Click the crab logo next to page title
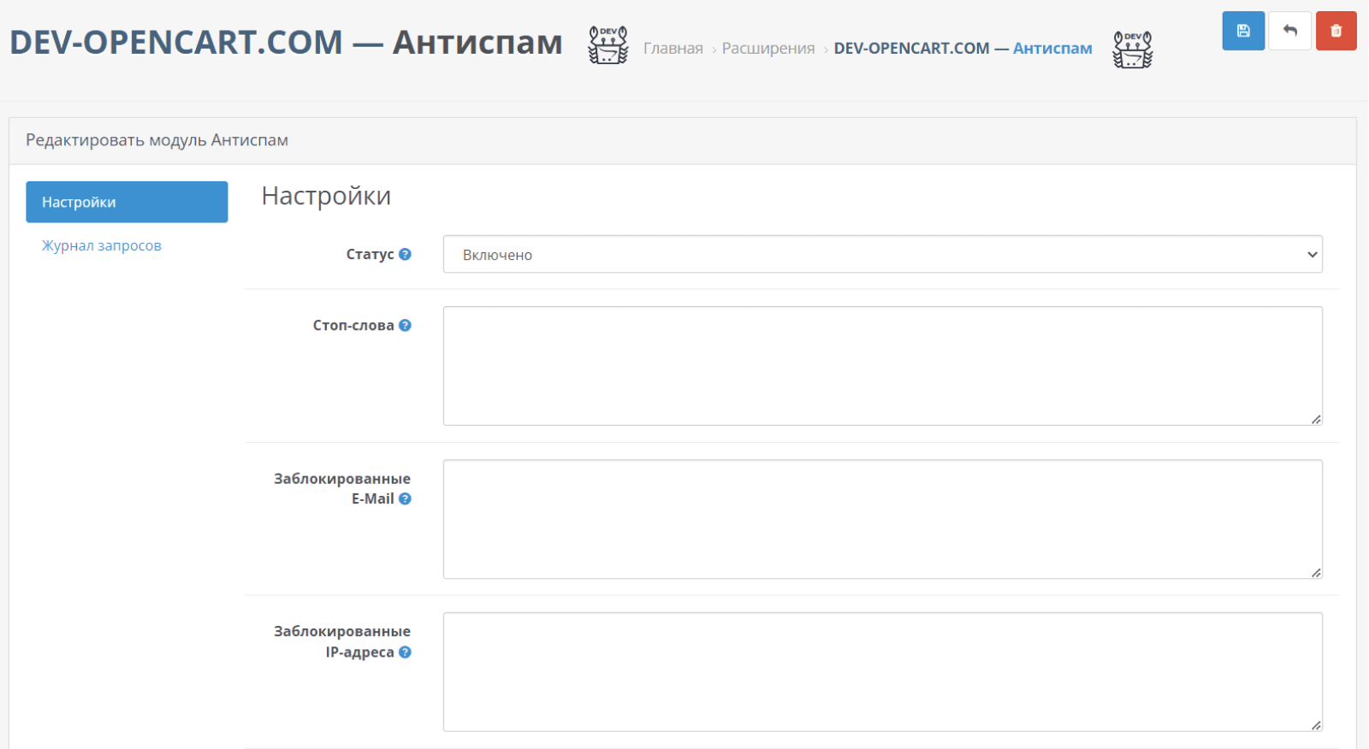Image resolution: width=1369 pixels, height=749 pixels. coord(607,44)
